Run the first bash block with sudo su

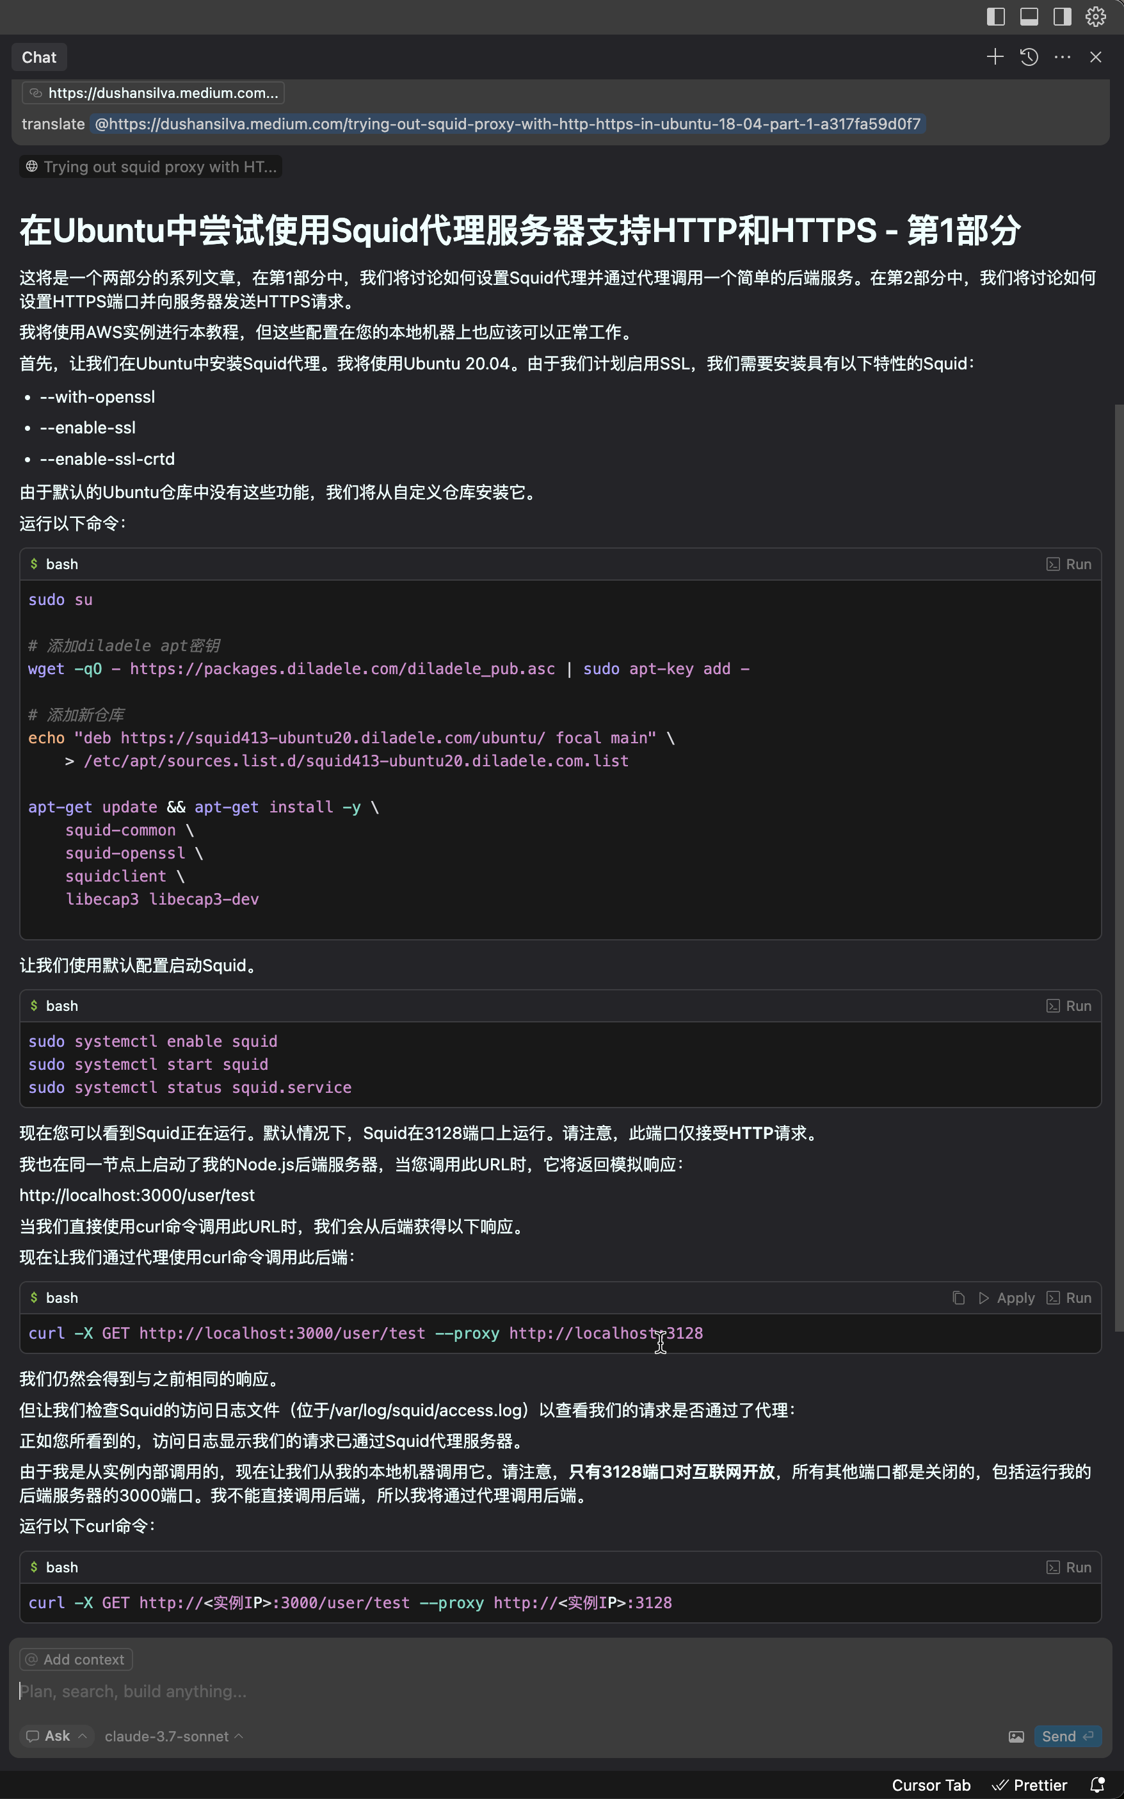(x=1069, y=564)
